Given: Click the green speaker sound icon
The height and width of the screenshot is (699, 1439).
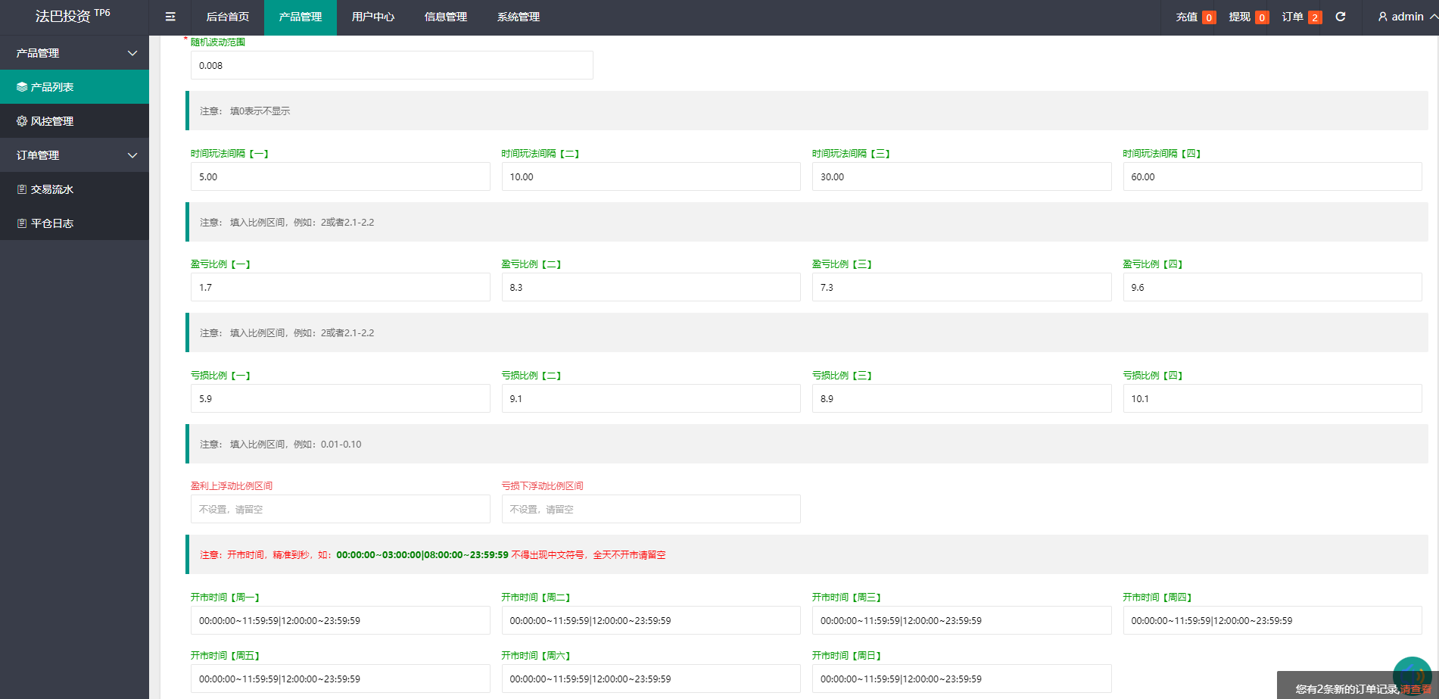Looking at the screenshot, I should click(x=1412, y=674).
